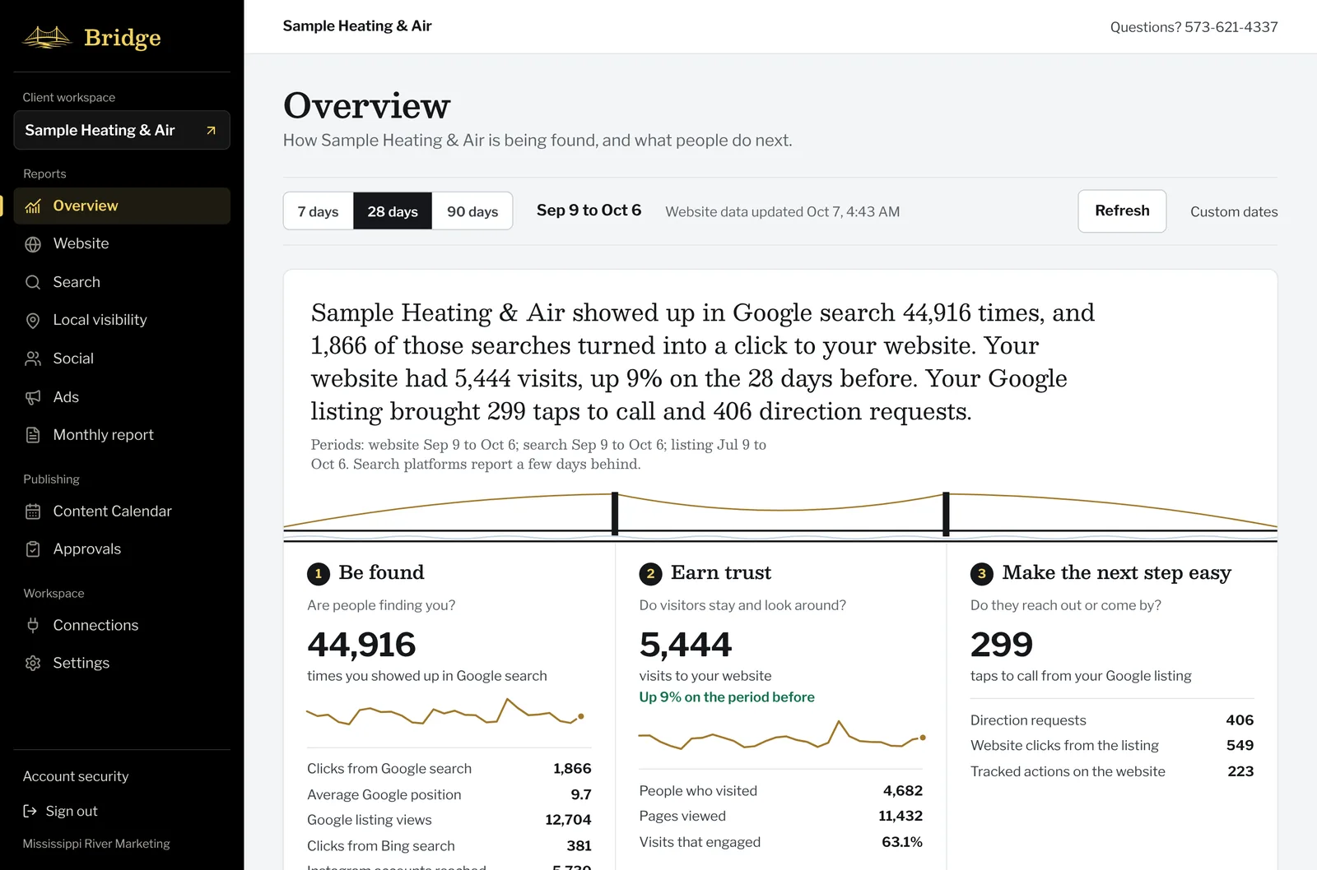Click the Search magnifier icon
The height and width of the screenshot is (870, 1317).
33,282
